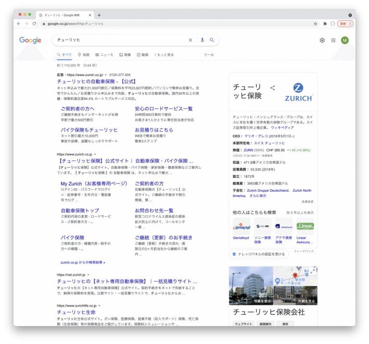The image size is (369, 344).
Task: Click the site lock icon in address bar
Action: (44, 24)
